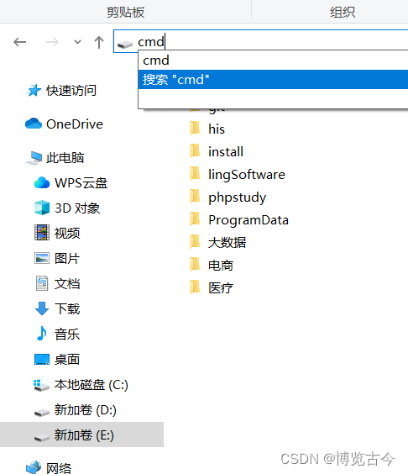Click the 医疗 folder icon
Viewport: 408px width, 474px height.
click(x=195, y=287)
